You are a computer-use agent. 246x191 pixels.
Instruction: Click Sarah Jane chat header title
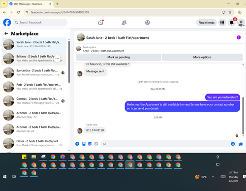point(118,38)
